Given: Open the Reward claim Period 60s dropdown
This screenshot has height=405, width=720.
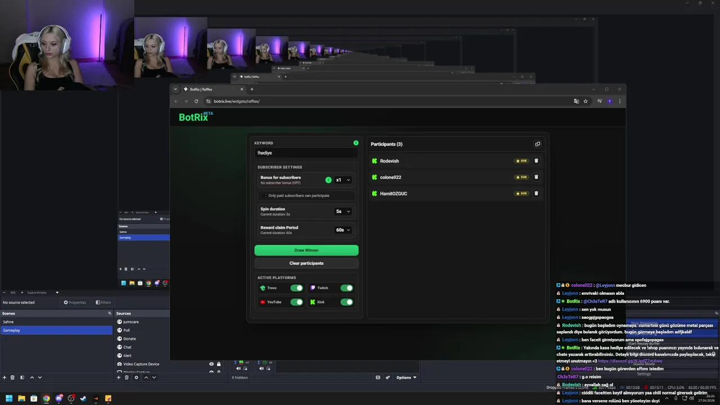Looking at the screenshot, I should 343,230.
